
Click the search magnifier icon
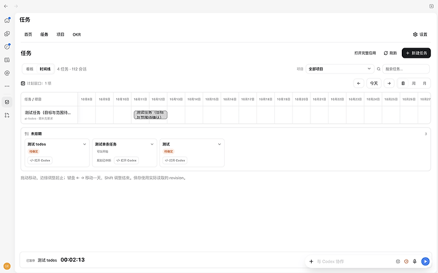pos(378,69)
